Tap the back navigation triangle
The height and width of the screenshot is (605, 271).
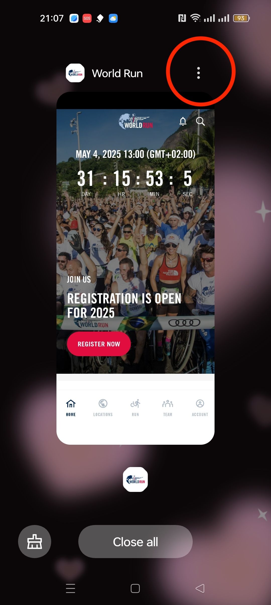[200, 588]
